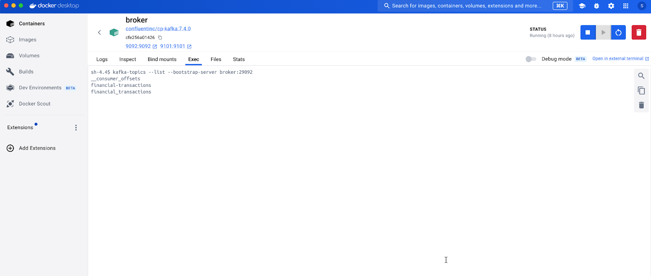Screen dimensions: 651x276
Task: Click the ⌘K shortcut badge
Action: 560,6
